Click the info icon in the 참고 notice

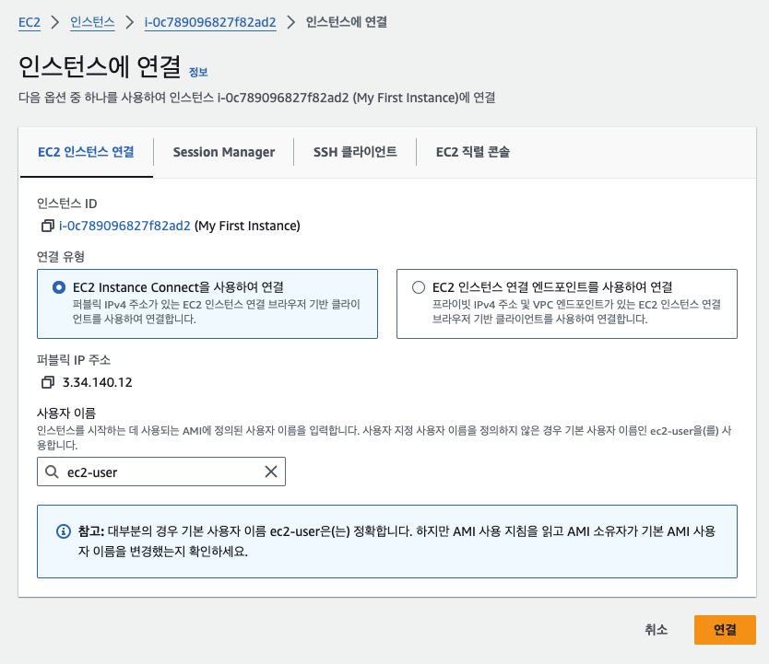(x=64, y=532)
